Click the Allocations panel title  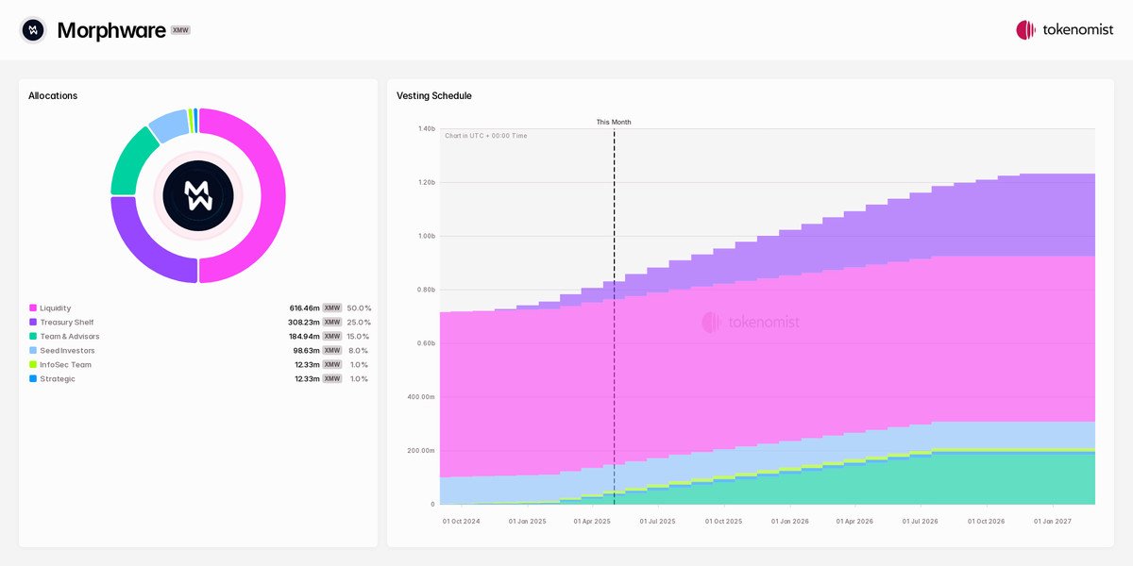point(53,96)
